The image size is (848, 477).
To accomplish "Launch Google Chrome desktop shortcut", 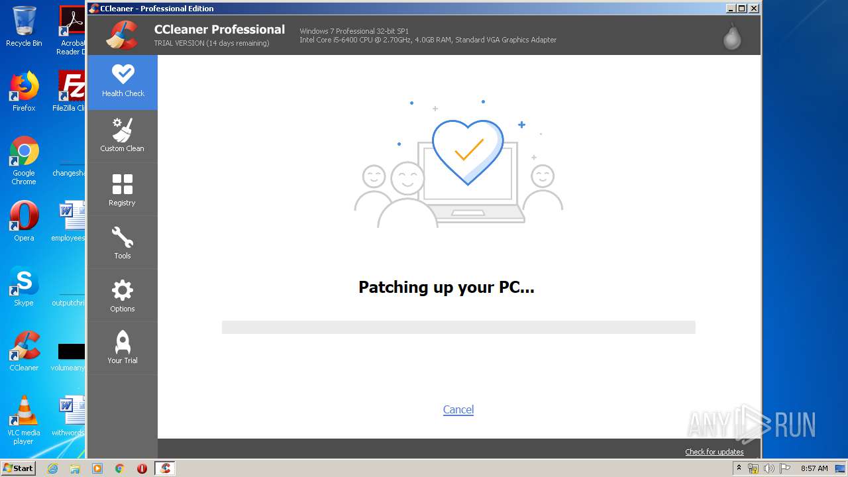I will tap(24, 160).
